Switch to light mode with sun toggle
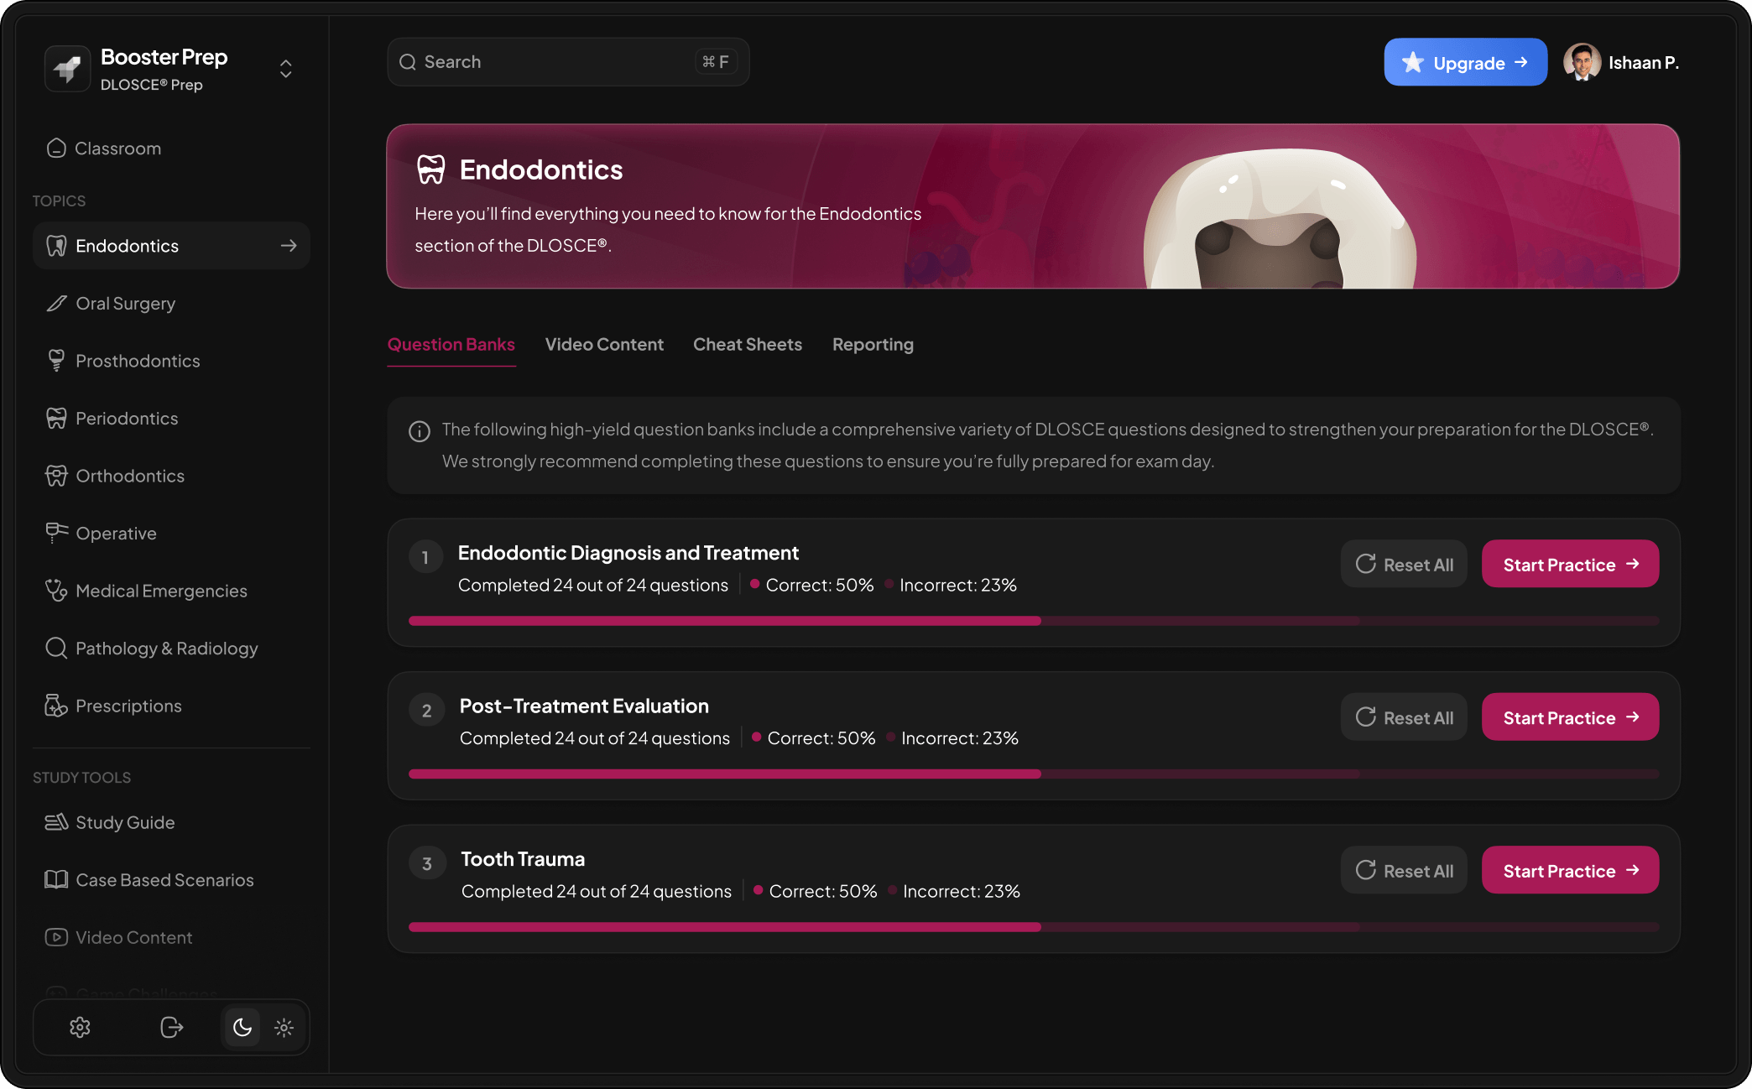Screen dimensions: 1752x1089 click(284, 1028)
